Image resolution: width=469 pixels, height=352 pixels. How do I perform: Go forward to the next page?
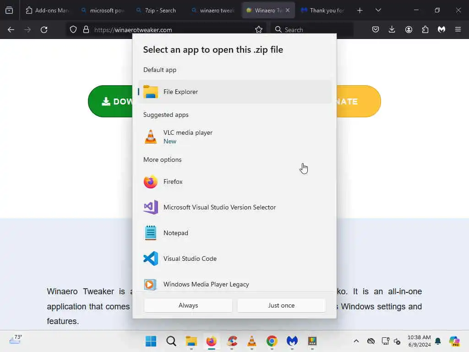click(27, 30)
